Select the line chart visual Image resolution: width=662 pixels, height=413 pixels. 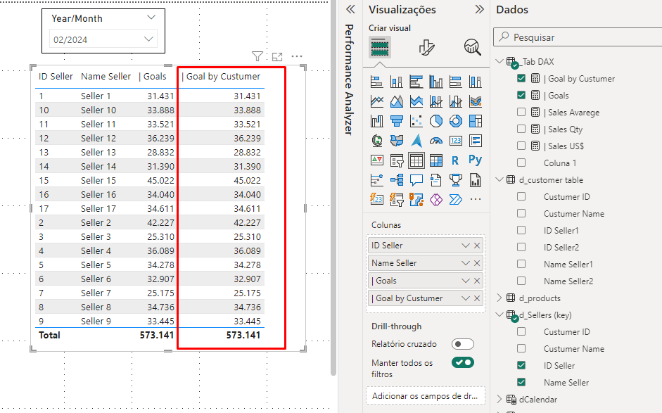tap(376, 101)
